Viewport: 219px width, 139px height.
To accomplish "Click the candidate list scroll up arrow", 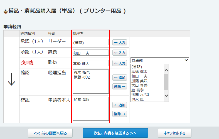I will tap(166, 70).
